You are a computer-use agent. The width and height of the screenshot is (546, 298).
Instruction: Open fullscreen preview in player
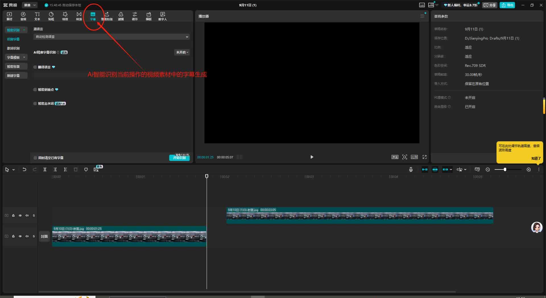[425, 157]
